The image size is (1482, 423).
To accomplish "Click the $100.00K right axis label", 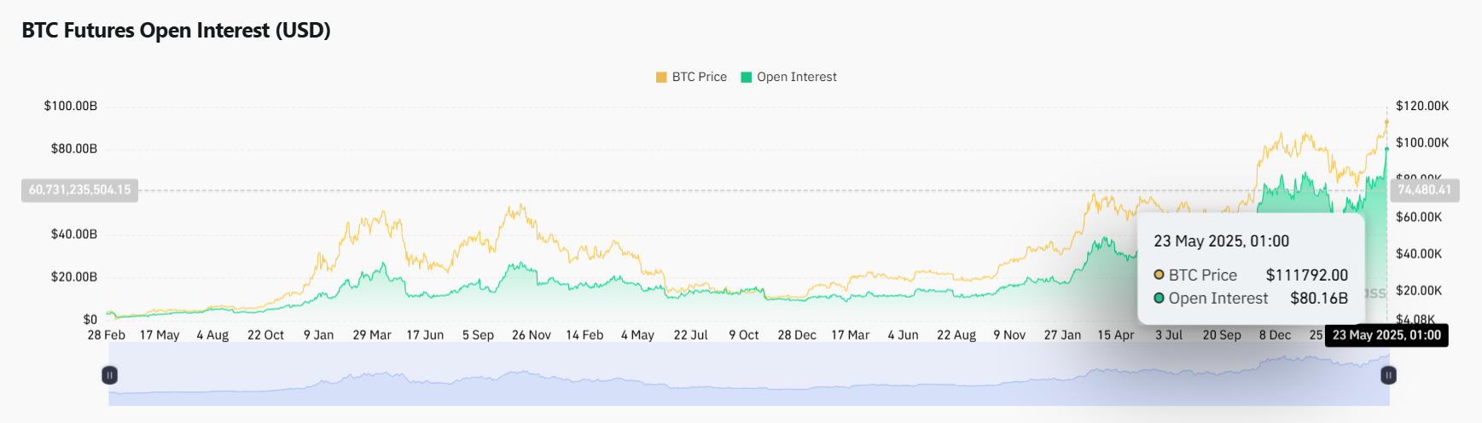I will tap(1422, 142).
